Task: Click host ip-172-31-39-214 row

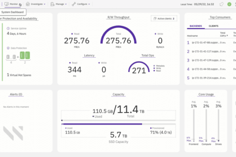Action: (211, 78)
